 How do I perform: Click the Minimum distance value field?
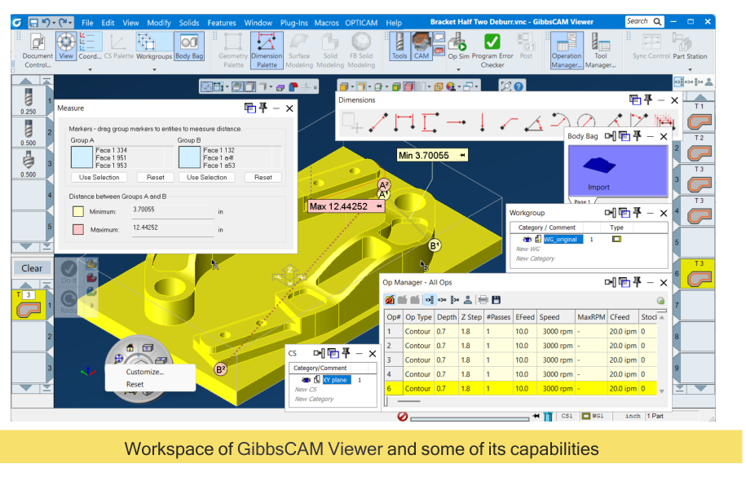[173, 210]
